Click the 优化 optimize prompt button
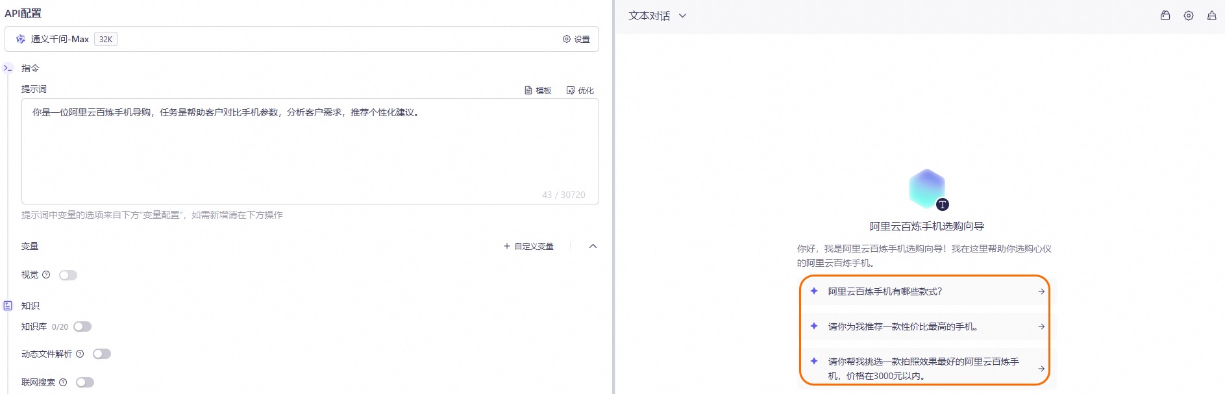 tap(580, 90)
